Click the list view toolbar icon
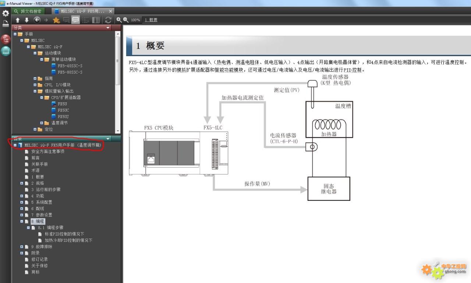471x283 pixels. 86,20
